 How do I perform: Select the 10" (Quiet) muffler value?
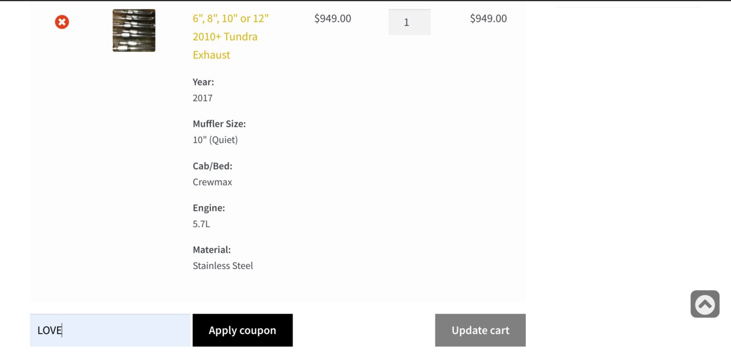[x=215, y=140]
